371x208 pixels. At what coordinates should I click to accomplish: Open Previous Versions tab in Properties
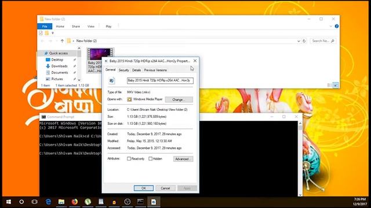[x=155, y=70]
